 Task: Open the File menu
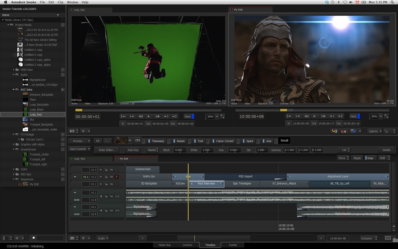tap(42, 2)
